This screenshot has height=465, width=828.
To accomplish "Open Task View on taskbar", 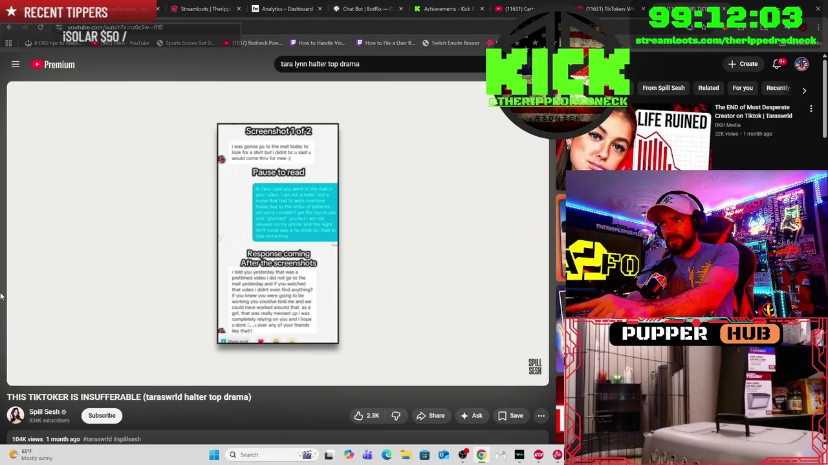I will coord(329,455).
